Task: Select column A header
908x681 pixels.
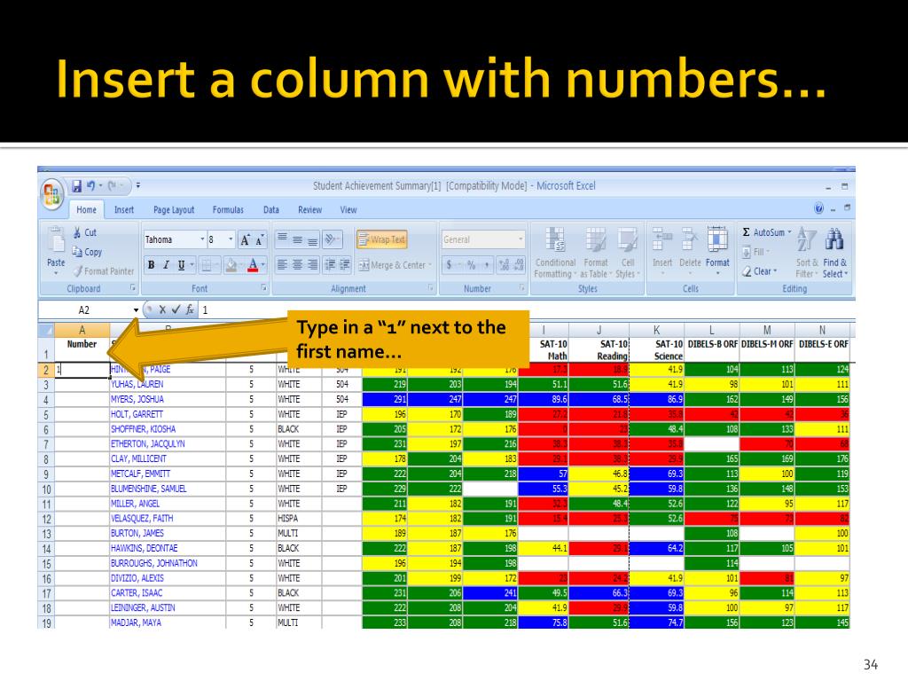Action: point(82,330)
